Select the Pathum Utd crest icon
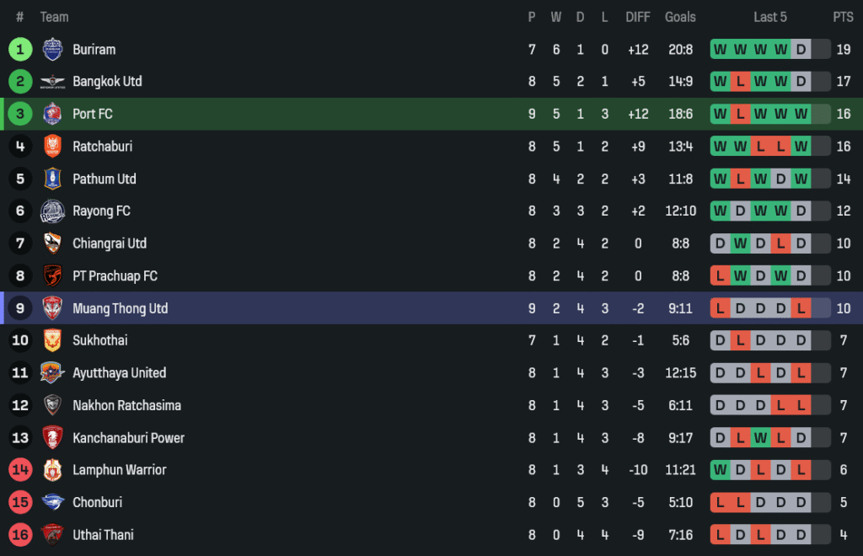 [x=52, y=179]
